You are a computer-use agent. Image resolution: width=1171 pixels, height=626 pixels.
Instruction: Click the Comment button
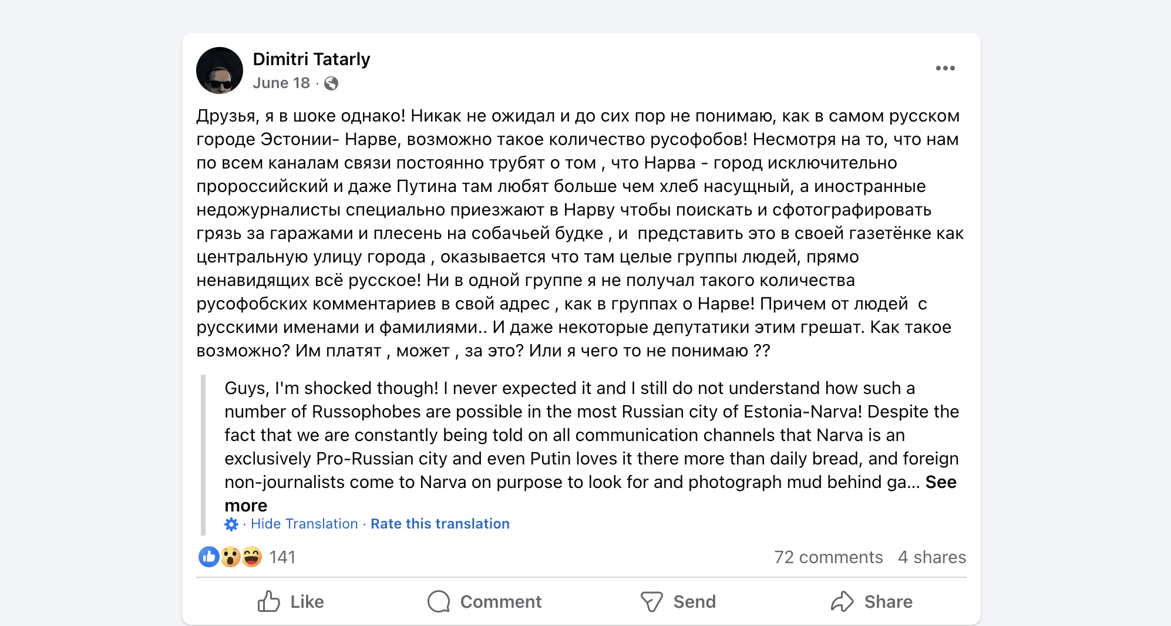tap(485, 601)
